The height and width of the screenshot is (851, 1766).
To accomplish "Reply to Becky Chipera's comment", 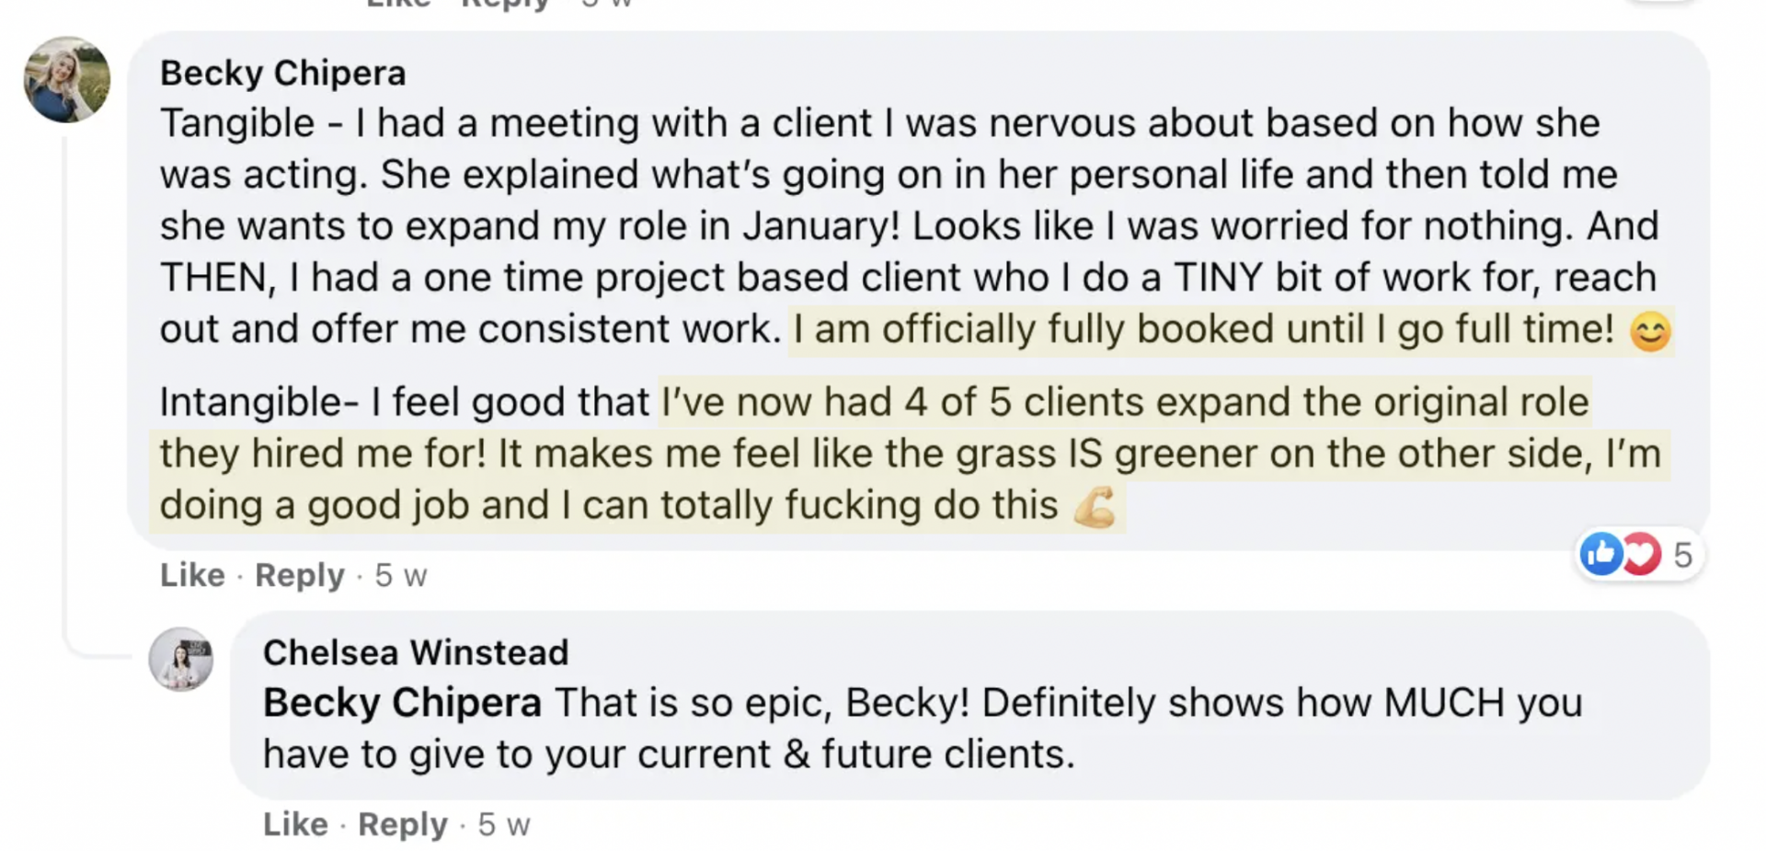I will click(299, 575).
